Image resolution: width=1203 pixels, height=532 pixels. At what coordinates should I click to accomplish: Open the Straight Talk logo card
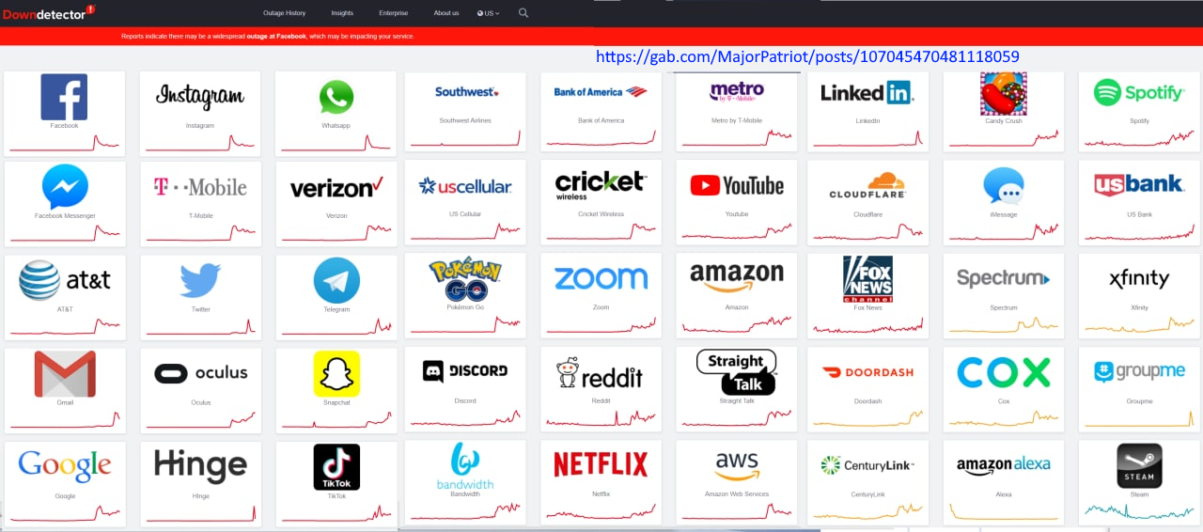pos(737,389)
